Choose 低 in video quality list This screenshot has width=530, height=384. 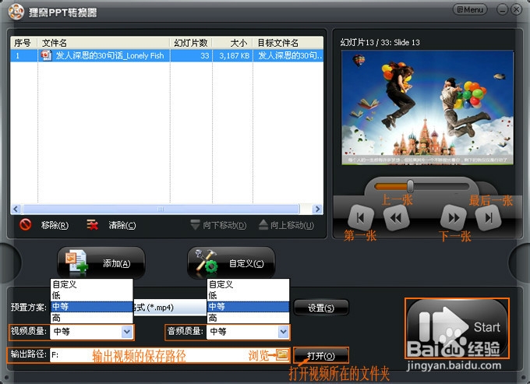click(92, 295)
